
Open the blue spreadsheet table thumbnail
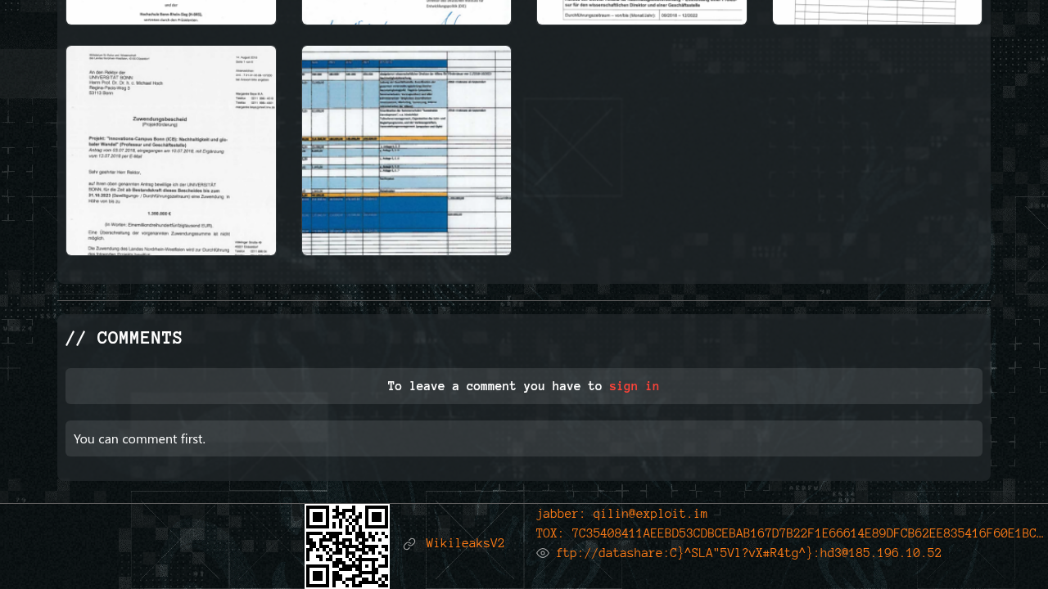(406, 151)
